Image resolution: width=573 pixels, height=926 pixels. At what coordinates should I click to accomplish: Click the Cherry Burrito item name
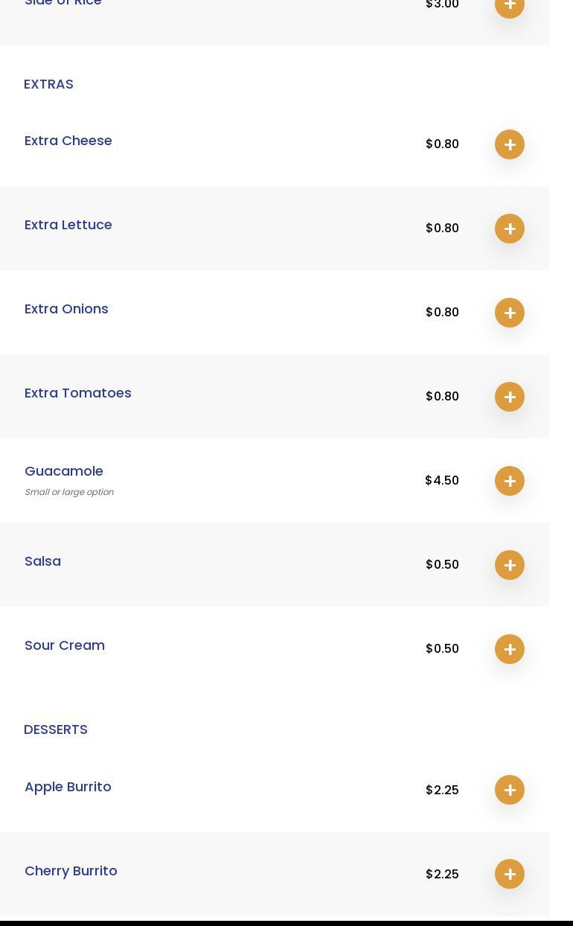pyautogui.click(x=71, y=871)
